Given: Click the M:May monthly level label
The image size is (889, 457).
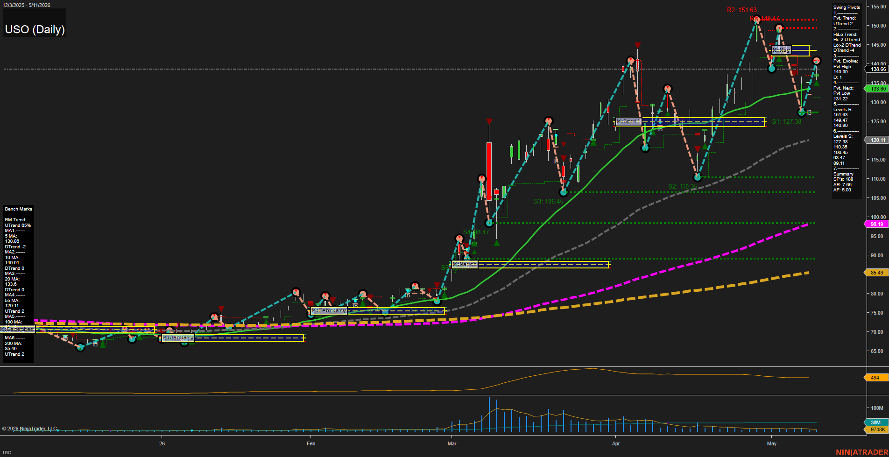Looking at the screenshot, I should click(782, 49).
